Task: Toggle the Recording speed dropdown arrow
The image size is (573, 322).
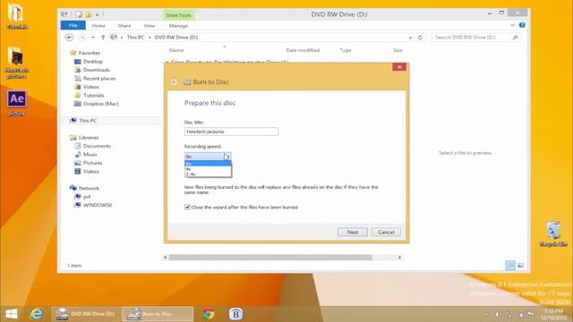Action: [227, 157]
